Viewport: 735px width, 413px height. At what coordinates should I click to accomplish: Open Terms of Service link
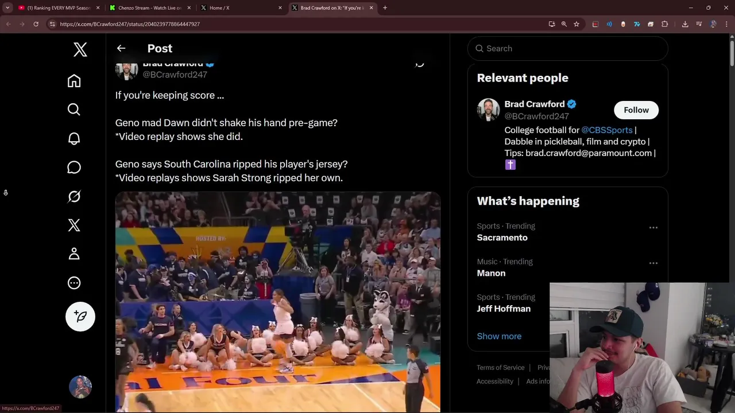pos(500,368)
